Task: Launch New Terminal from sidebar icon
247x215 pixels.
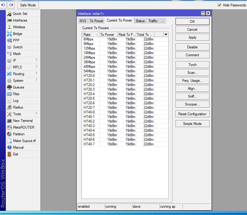Action: (x=9, y=121)
